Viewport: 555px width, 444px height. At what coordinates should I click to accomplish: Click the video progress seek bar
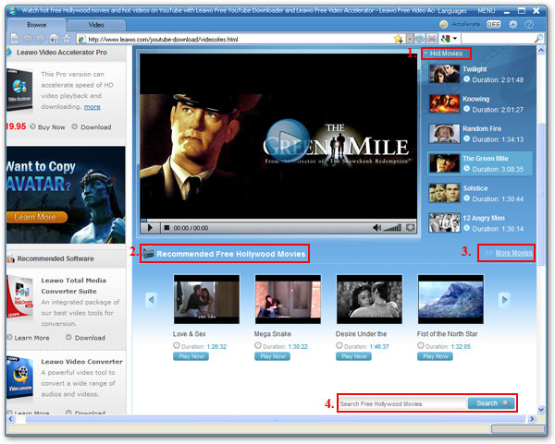pos(278,220)
